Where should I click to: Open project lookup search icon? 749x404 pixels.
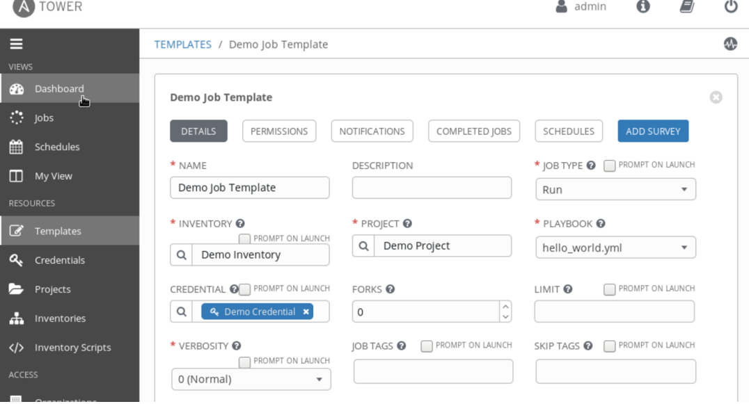(363, 245)
